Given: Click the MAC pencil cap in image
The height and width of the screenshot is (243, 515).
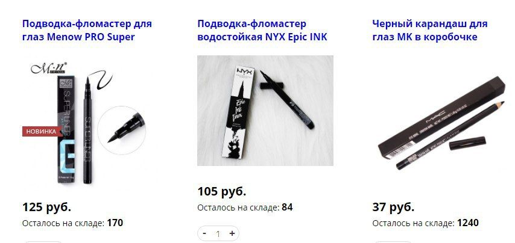Looking at the screenshot, I should 467,143.
